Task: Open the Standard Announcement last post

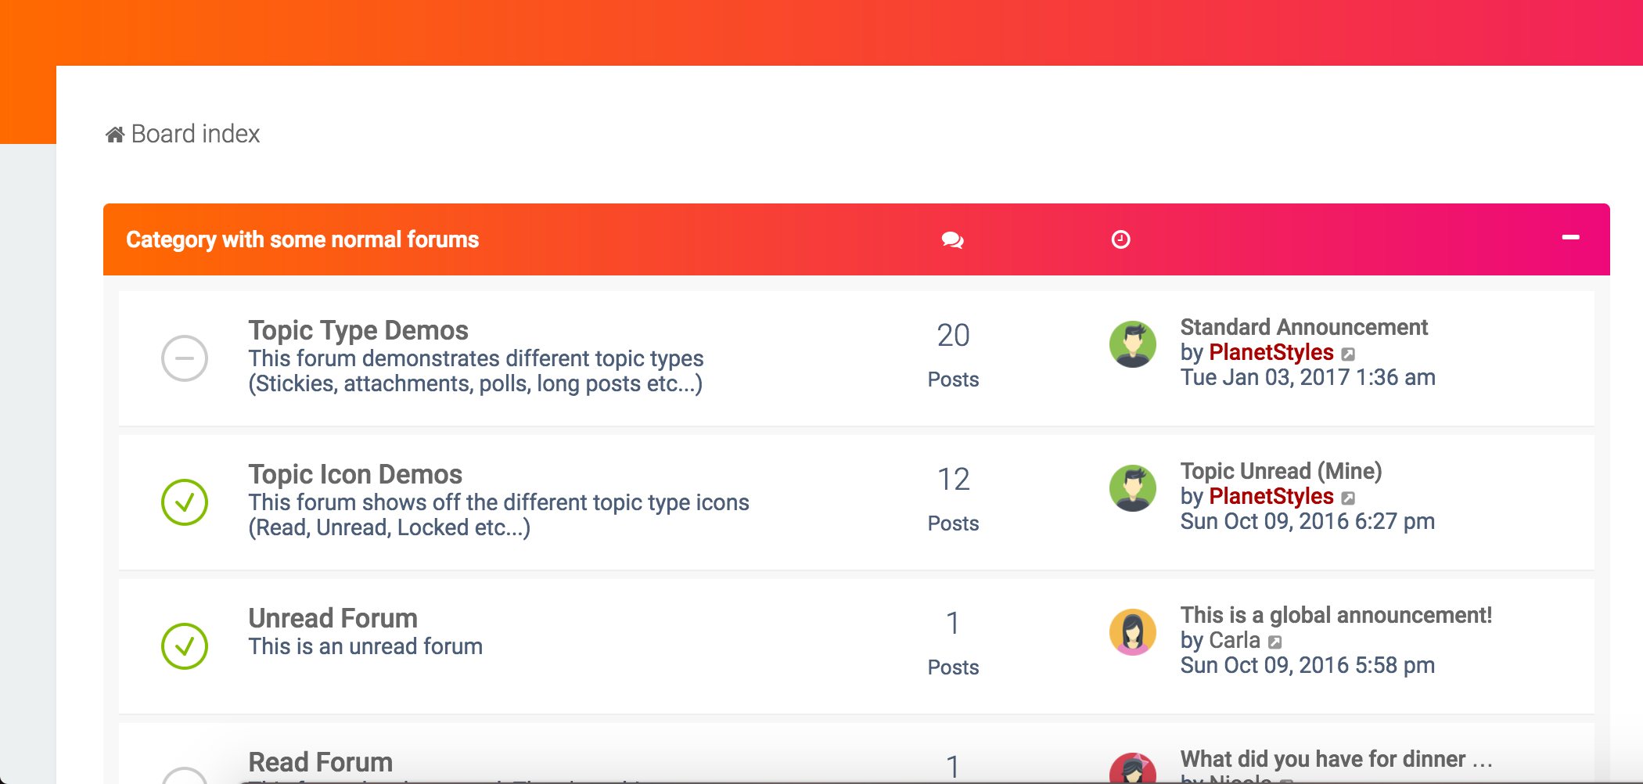Action: 1303,327
